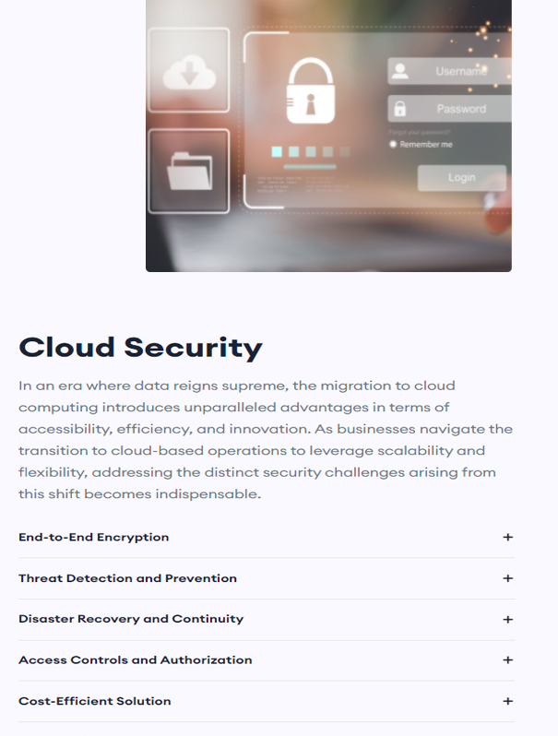This screenshot has width=558, height=736.
Task: Expand Disaster Recovery and Continuity via its plus
Action: coord(507,620)
